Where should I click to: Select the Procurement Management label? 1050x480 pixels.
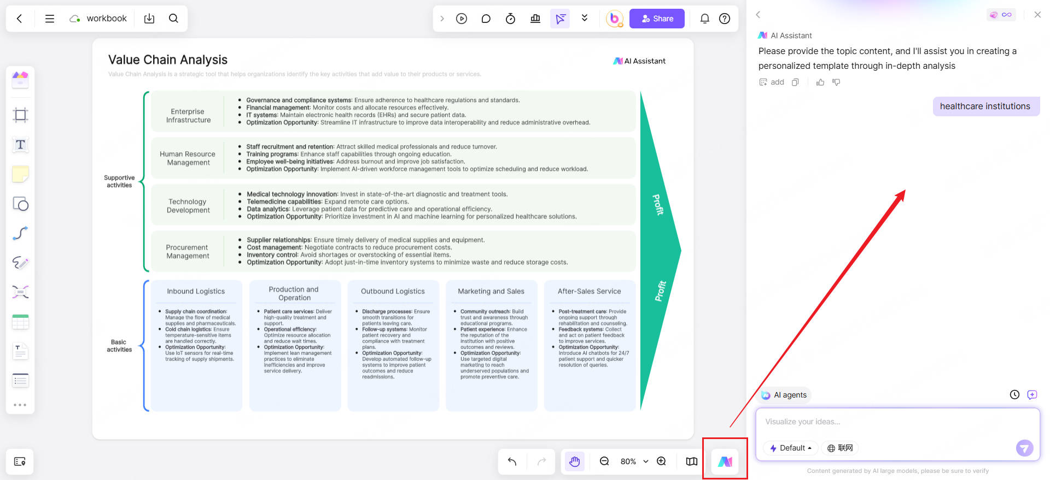188,252
